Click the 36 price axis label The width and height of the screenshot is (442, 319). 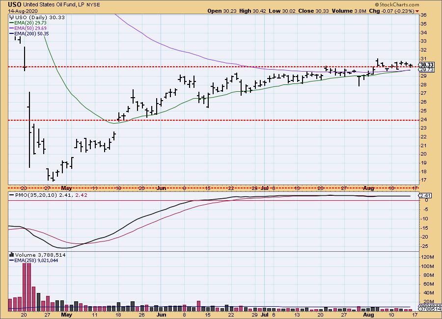coord(423,15)
